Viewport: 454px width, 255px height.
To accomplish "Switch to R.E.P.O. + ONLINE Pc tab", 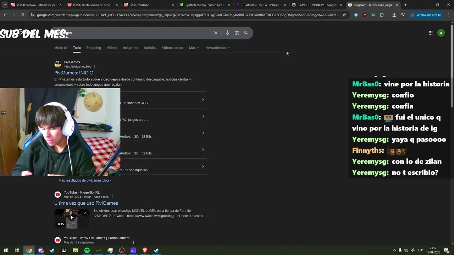I will 317,5.
